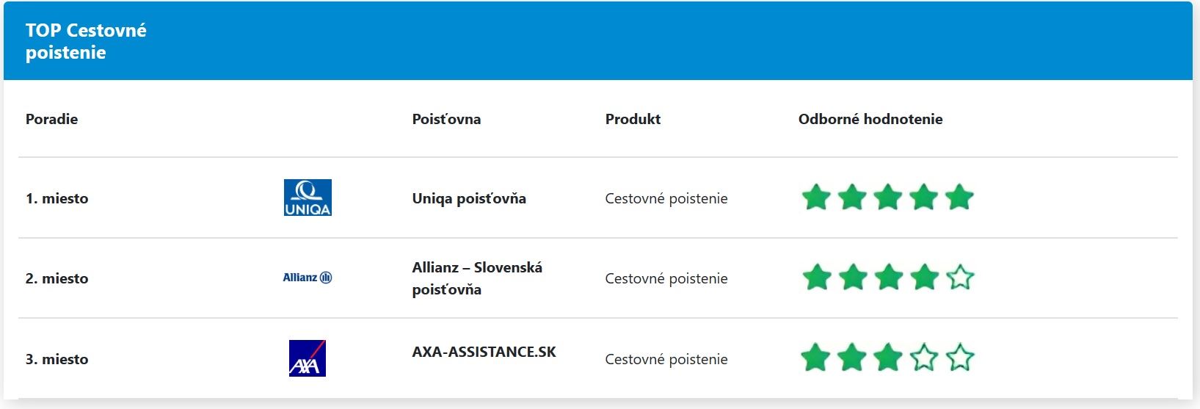
Task: Open the Uniqa poisťovňa link
Action: click(469, 198)
